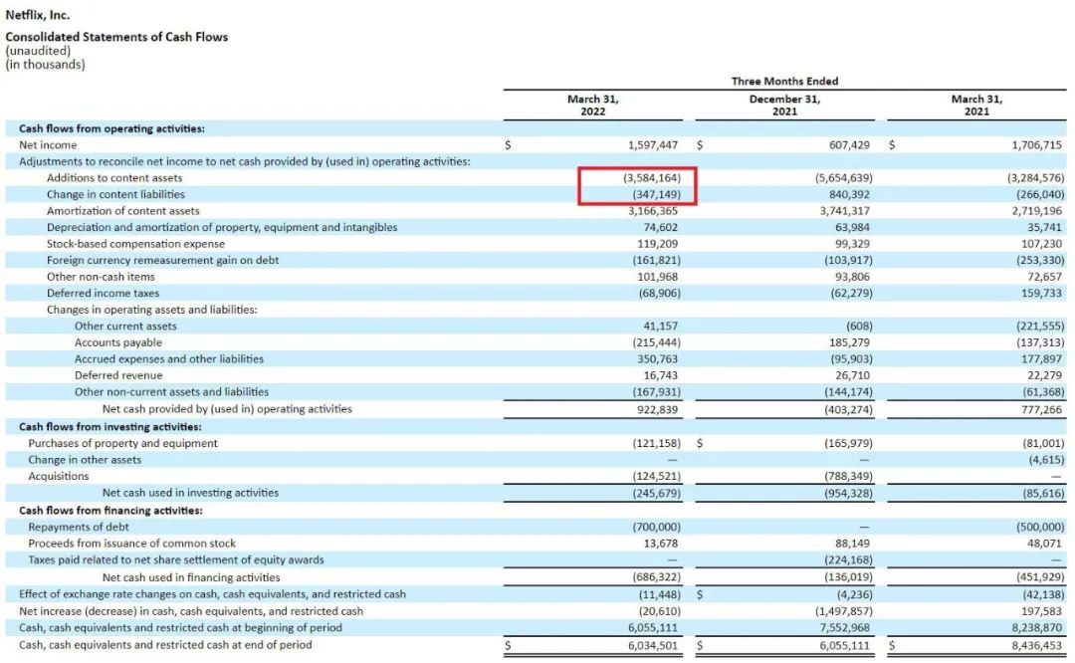Select the value 41,157
The width and height of the screenshot is (1075, 663).
pyautogui.click(x=660, y=327)
